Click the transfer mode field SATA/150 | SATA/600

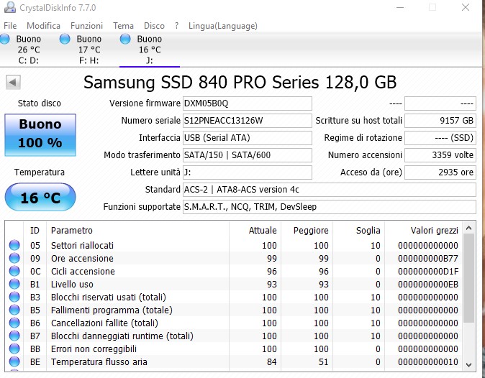pyautogui.click(x=247, y=155)
